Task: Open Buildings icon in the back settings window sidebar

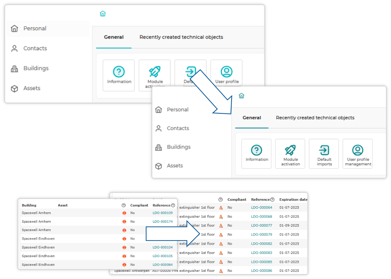Action: point(14,68)
